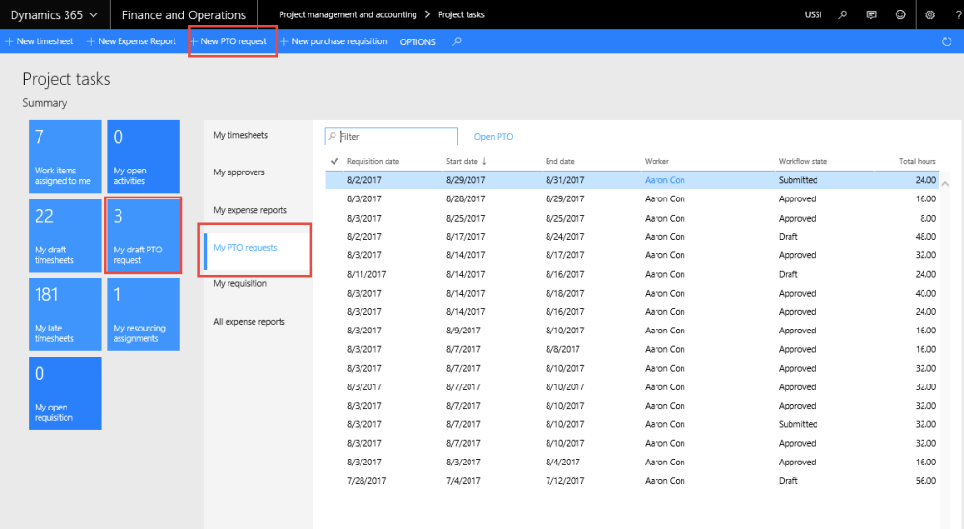The image size is (964, 529).
Task: Click the Open PTO link
Action: (494, 137)
